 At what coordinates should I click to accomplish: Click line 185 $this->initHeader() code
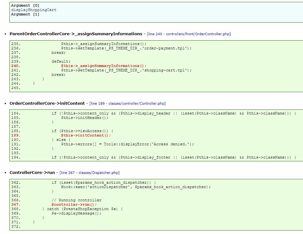(85, 118)
